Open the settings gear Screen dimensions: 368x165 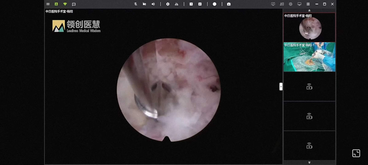(167, 4)
